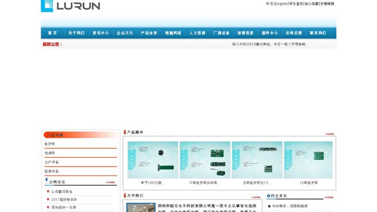Open 服务中心 navigation item

[x=270, y=33]
